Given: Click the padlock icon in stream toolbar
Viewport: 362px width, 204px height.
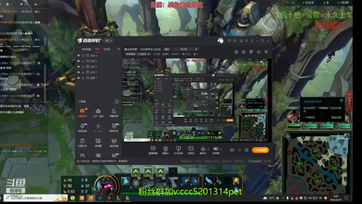Looking at the screenshot, I should click(243, 52).
